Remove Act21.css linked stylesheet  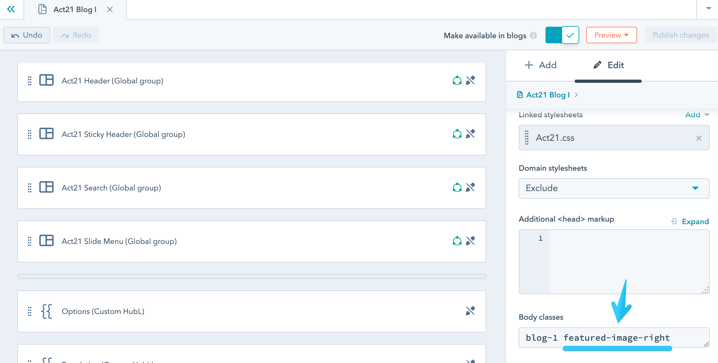[699, 138]
